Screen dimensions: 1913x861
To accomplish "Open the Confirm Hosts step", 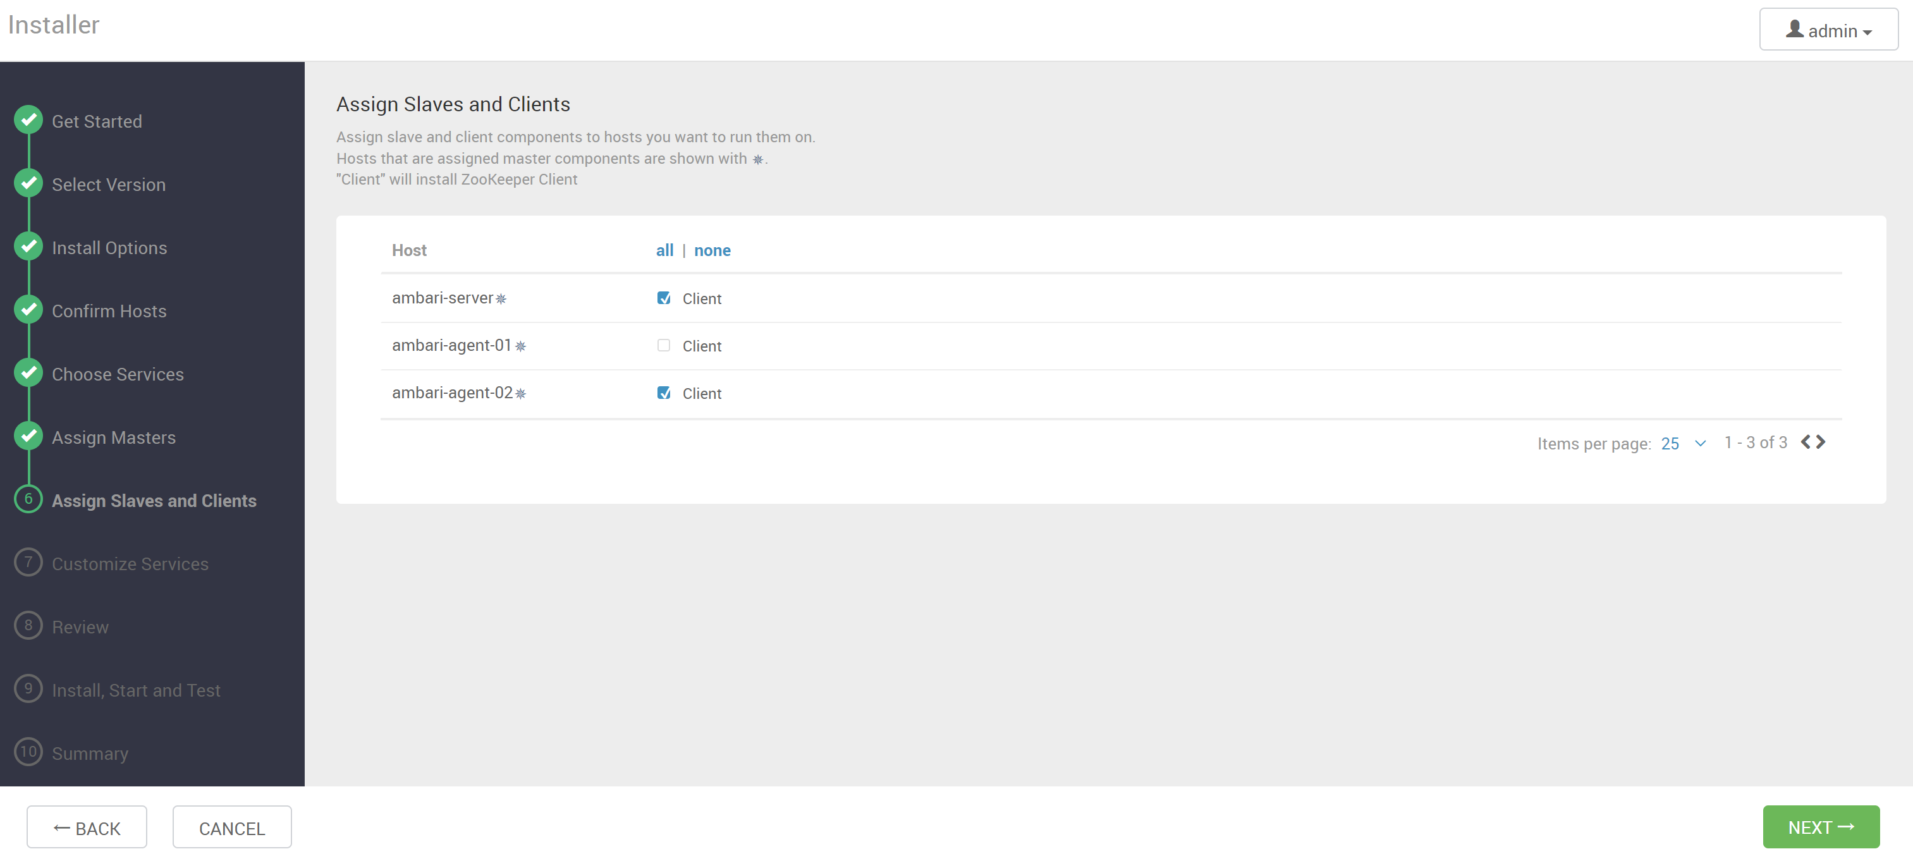I will click(109, 310).
